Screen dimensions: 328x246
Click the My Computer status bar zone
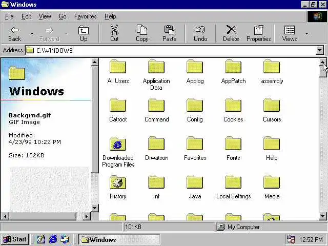coord(270,227)
